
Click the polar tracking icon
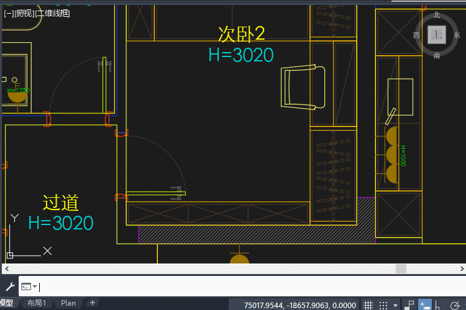(455, 304)
